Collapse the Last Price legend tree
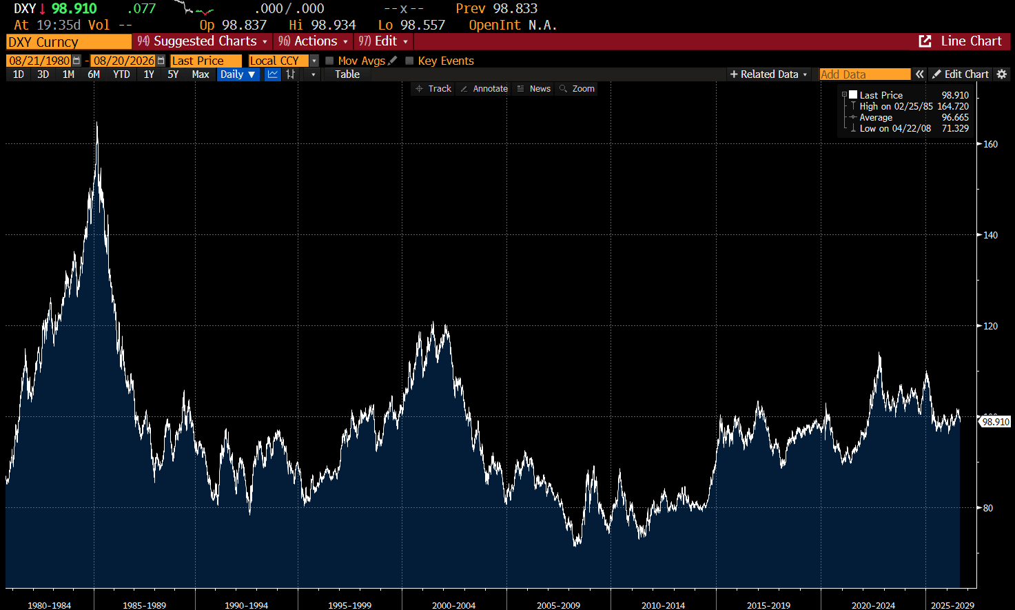This screenshot has width=1015, height=610. tap(844, 95)
